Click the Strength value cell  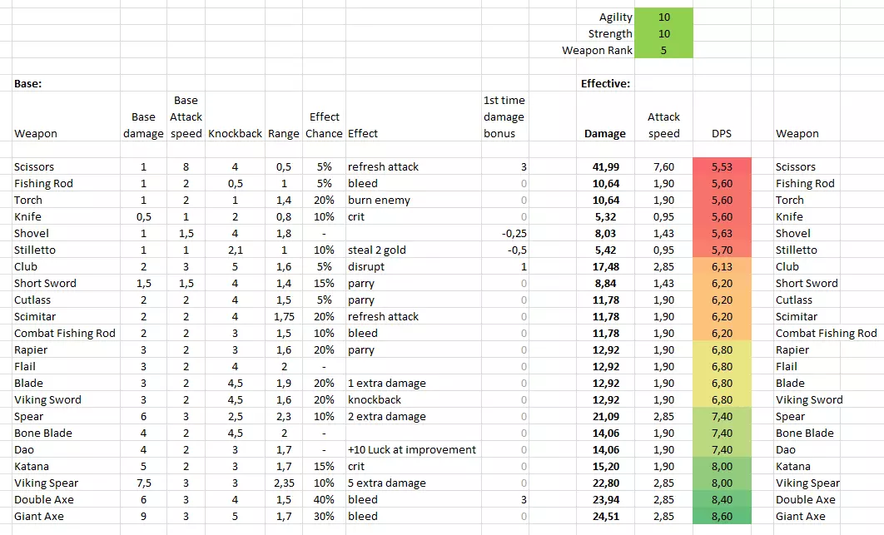tap(663, 34)
